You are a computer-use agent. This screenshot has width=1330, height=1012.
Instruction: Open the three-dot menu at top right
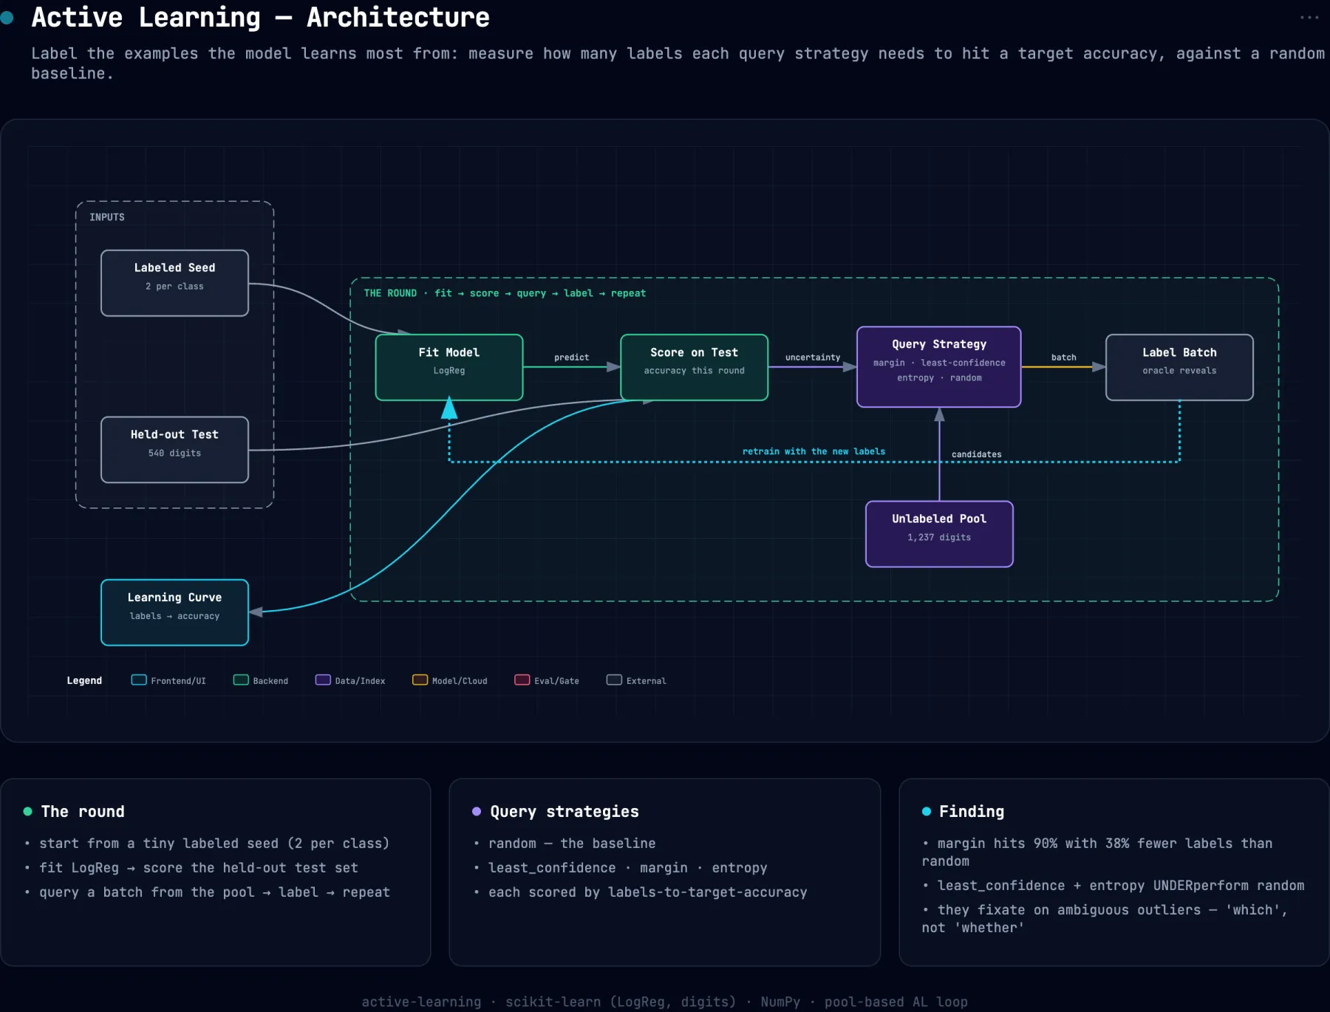pos(1309,18)
